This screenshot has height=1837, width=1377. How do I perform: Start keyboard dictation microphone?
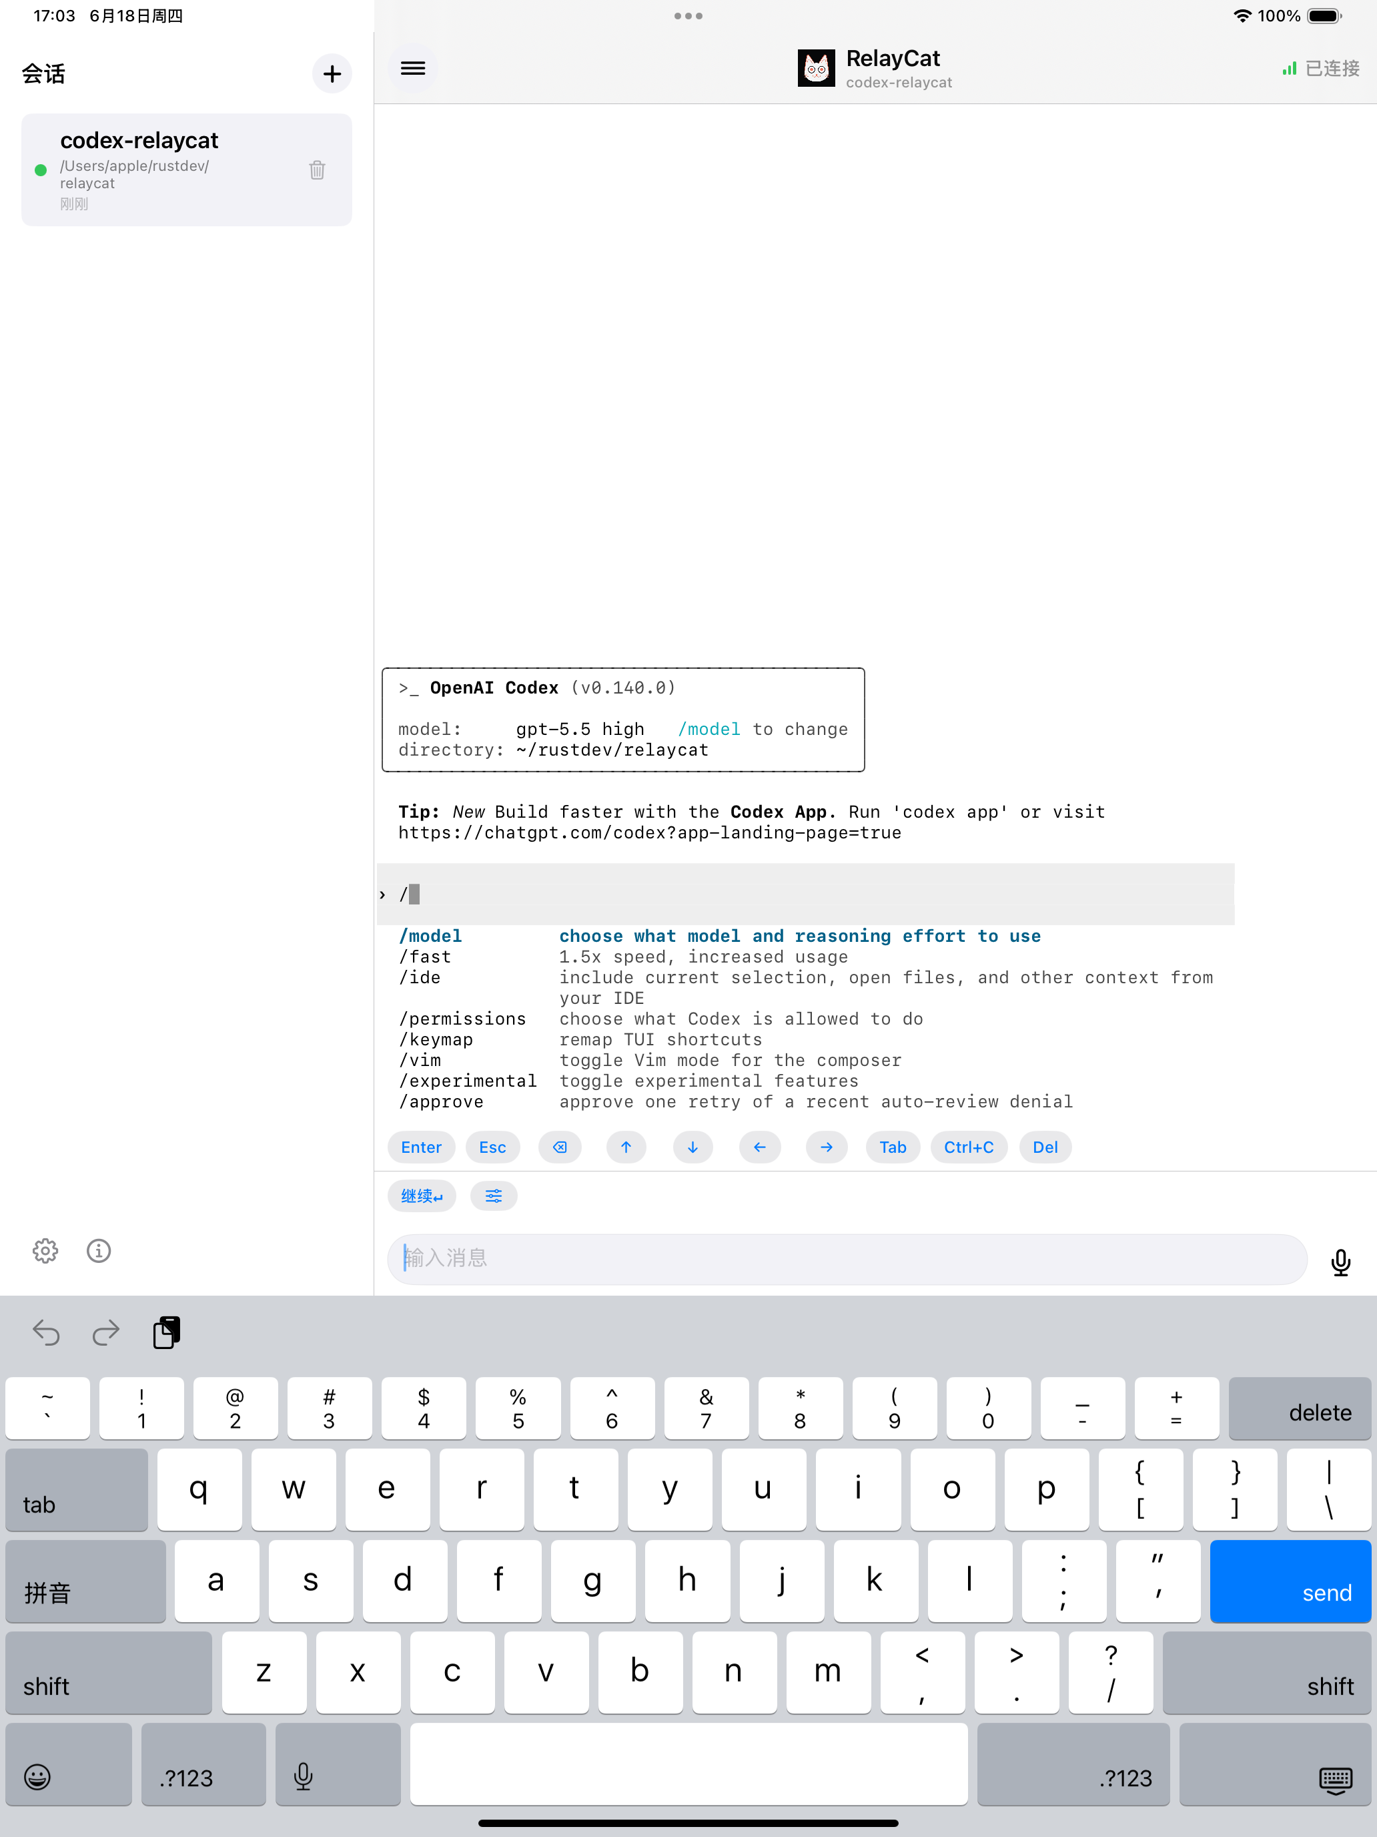click(338, 1763)
